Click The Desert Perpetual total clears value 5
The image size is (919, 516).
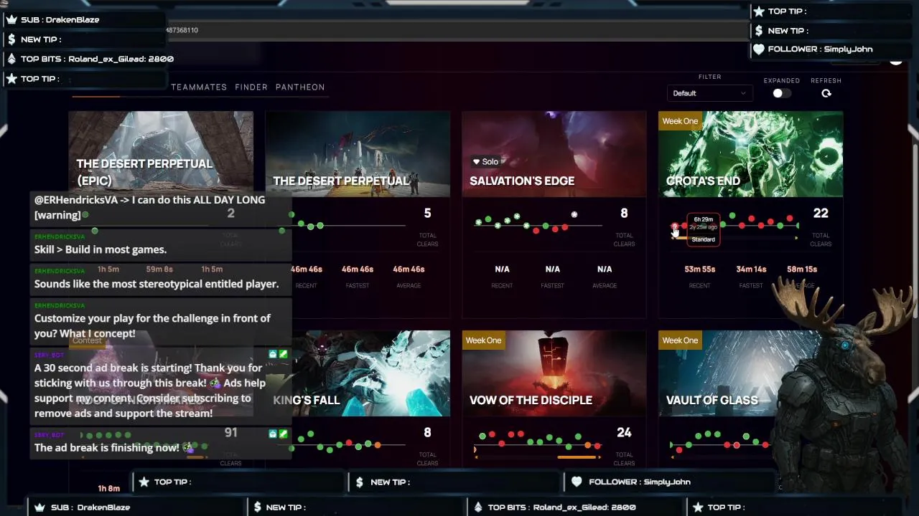click(427, 213)
